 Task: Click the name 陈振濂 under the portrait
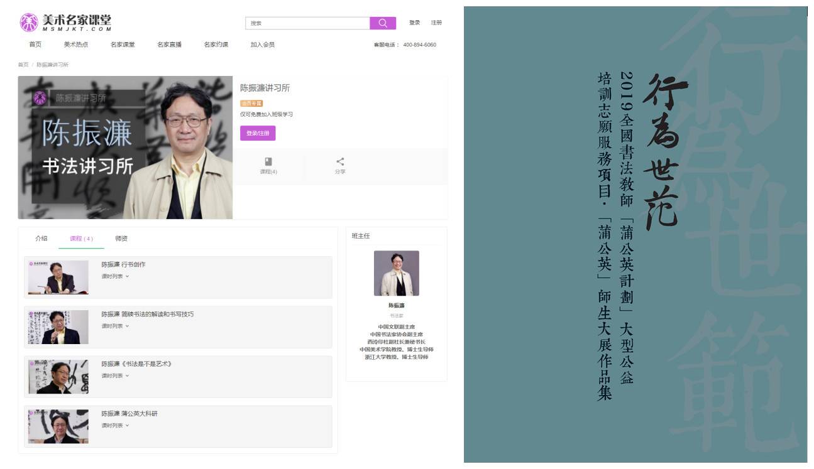pyautogui.click(x=397, y=305)
